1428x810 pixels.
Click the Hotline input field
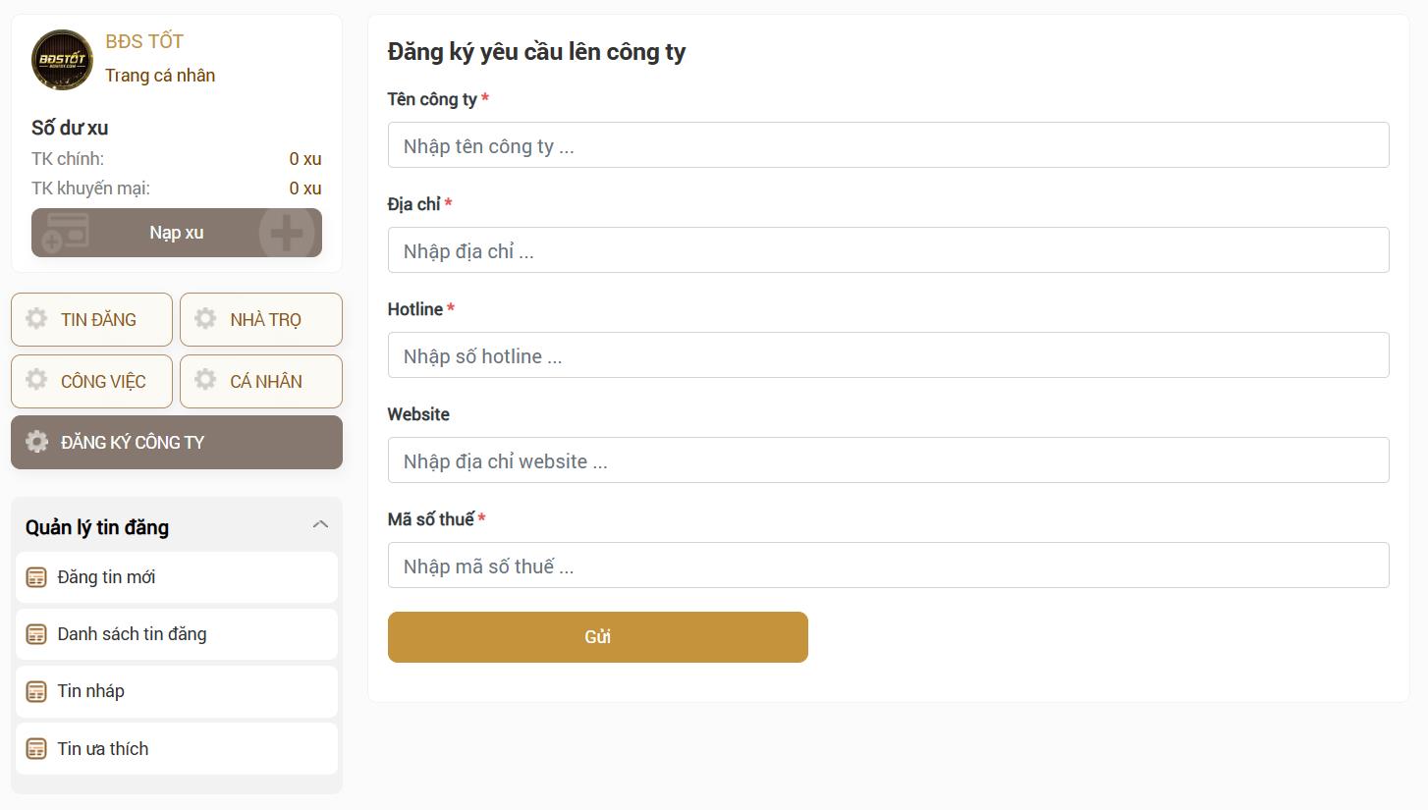[889, 355]
